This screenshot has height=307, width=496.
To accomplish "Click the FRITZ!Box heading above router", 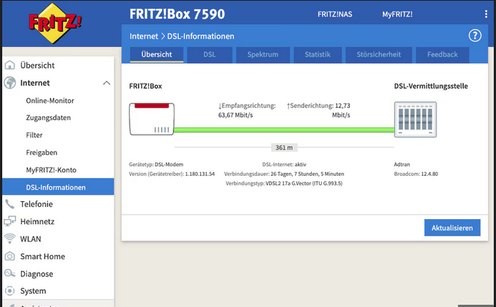I will [145, 86].
